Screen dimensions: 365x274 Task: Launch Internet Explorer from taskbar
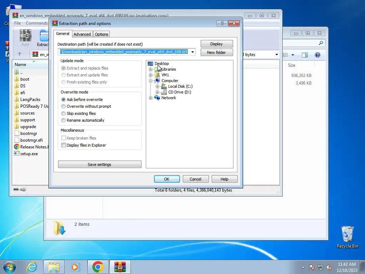coord(32,267)
